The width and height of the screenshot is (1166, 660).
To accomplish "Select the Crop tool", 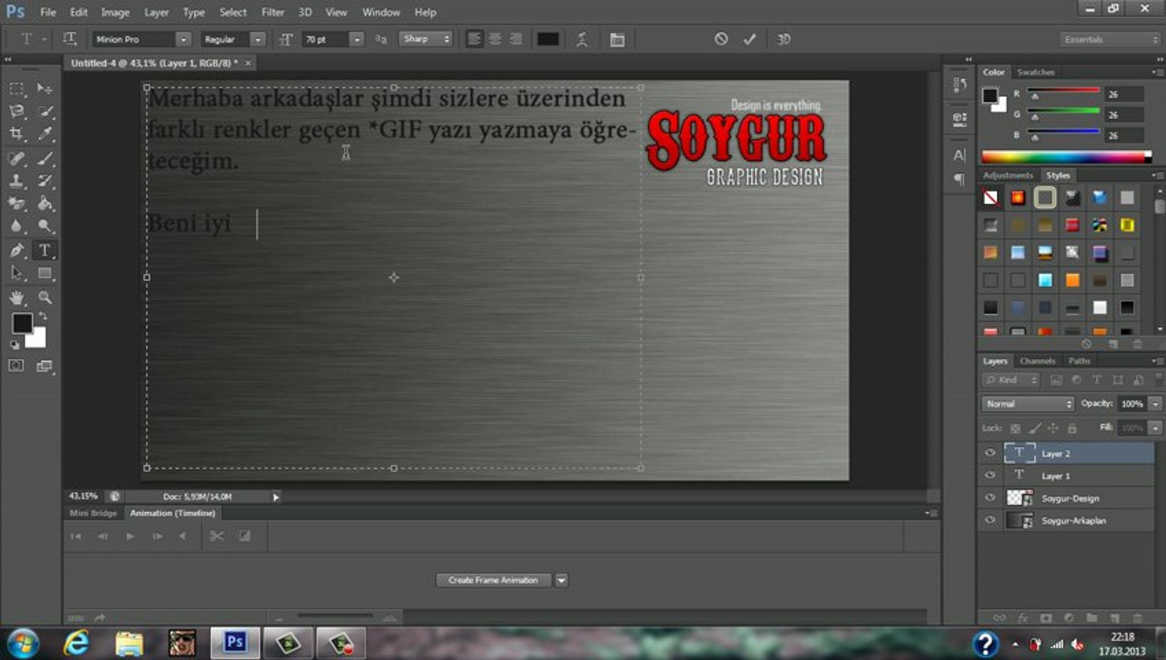I will coord(16,134).
